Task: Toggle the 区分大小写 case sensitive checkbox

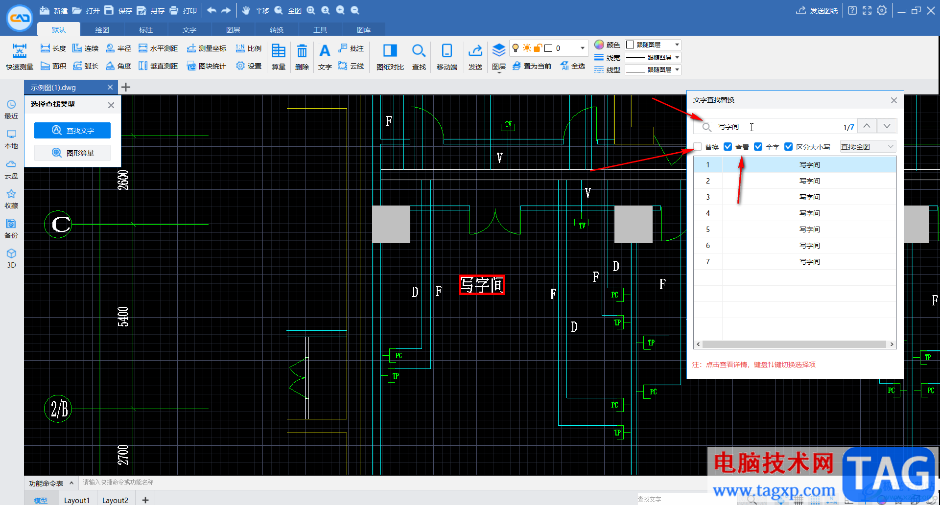Action: tap(789, 147)
